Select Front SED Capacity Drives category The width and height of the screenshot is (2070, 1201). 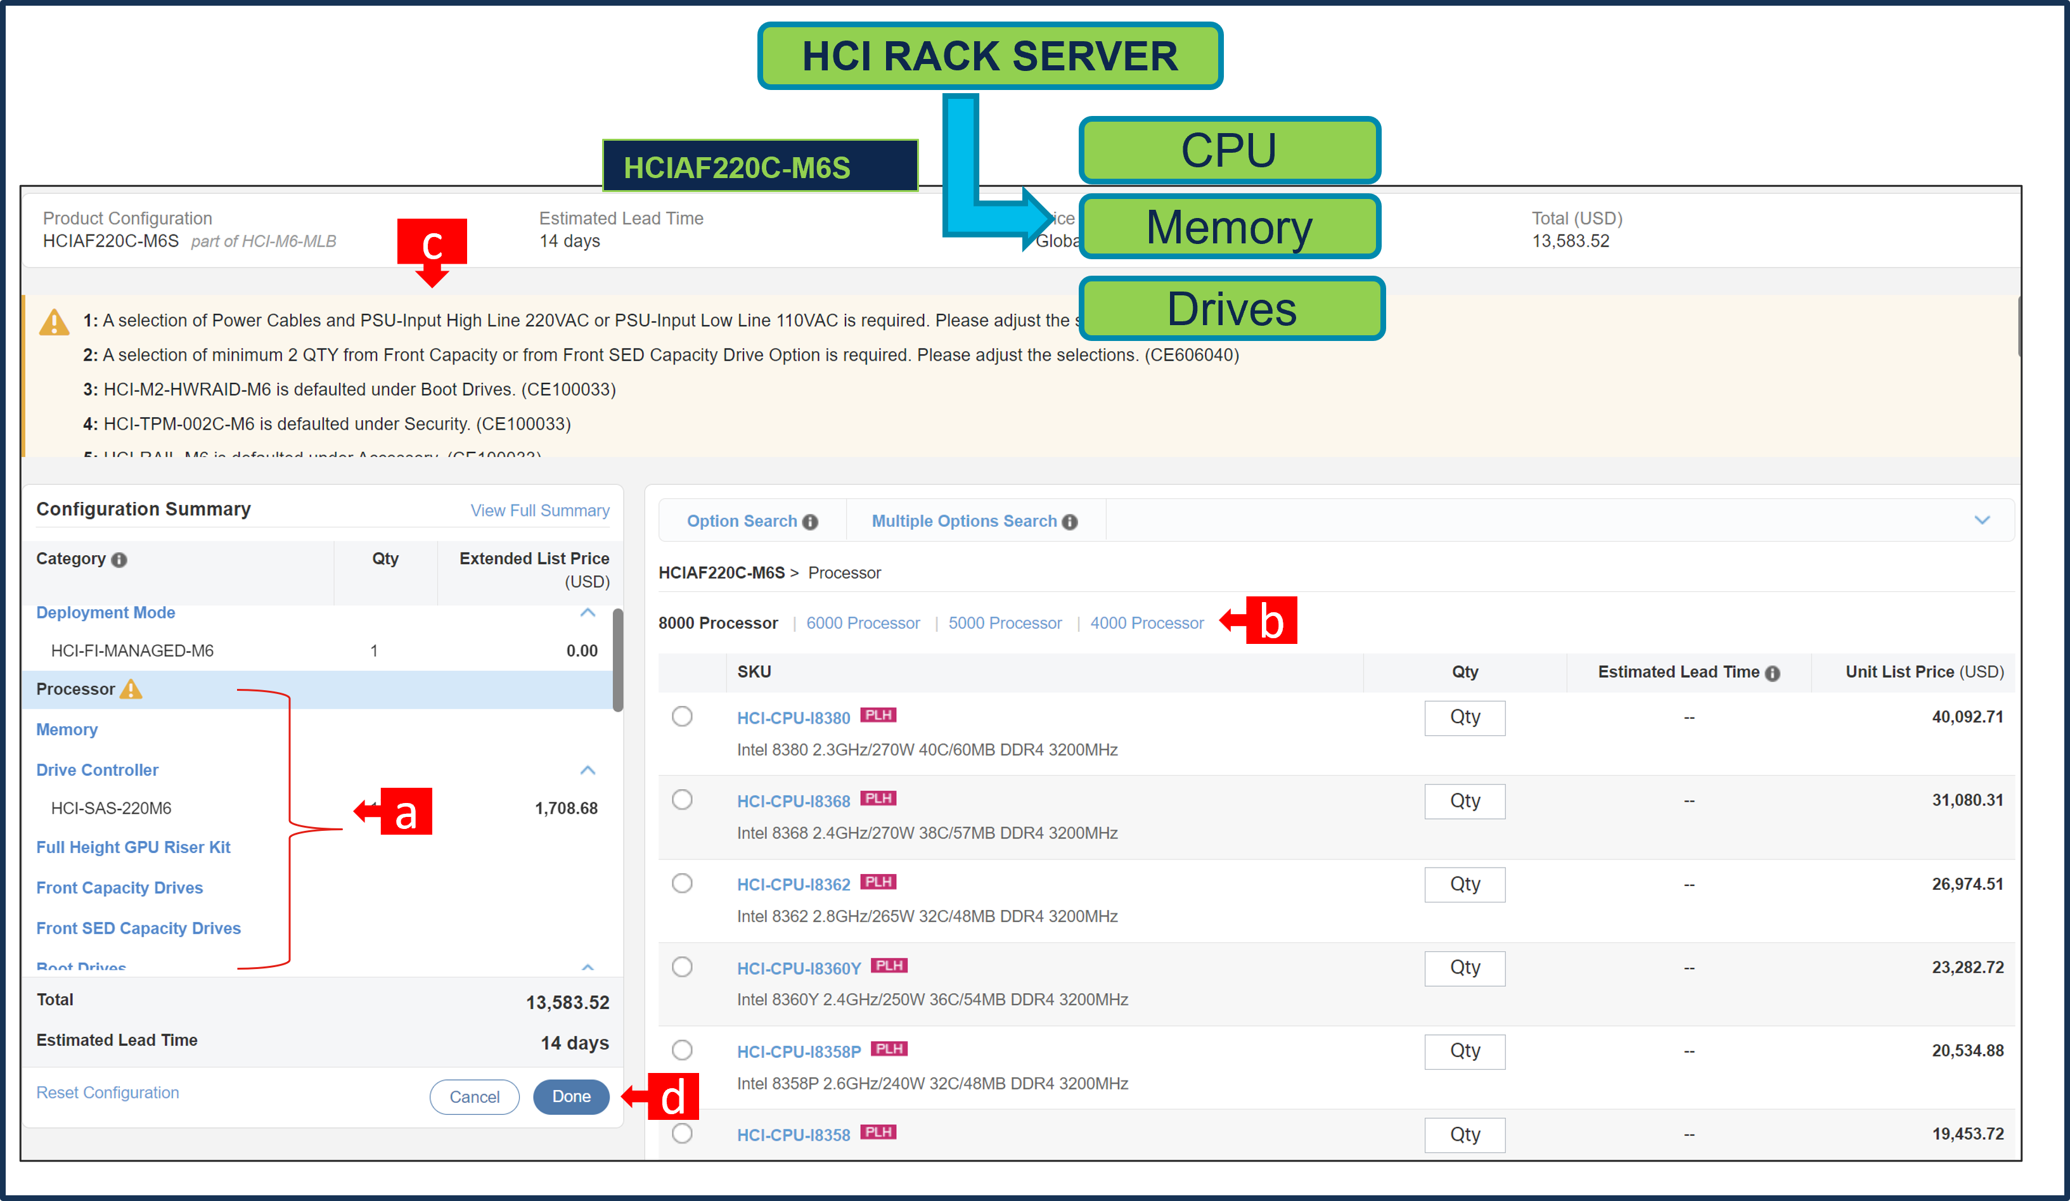tap(138, 928)
